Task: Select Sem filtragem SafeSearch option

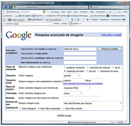Action: point(20,108)
